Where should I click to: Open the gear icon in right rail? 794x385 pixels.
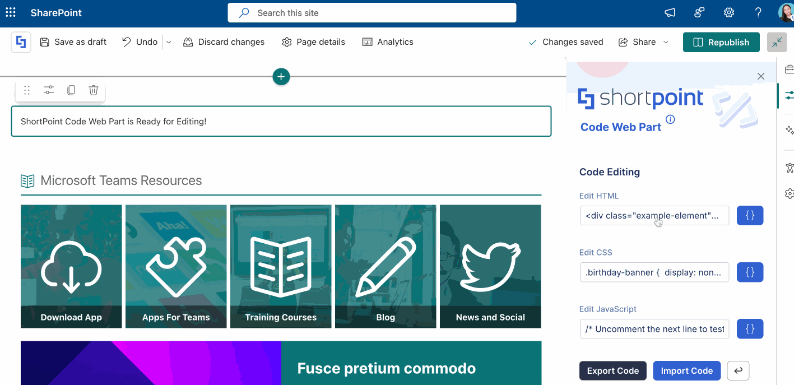point(789,194)
